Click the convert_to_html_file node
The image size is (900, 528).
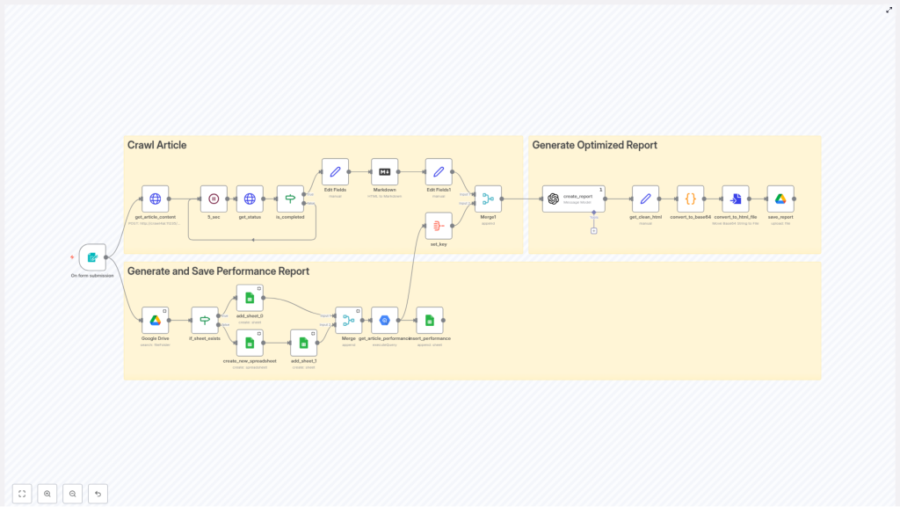[x=735, y=199]
